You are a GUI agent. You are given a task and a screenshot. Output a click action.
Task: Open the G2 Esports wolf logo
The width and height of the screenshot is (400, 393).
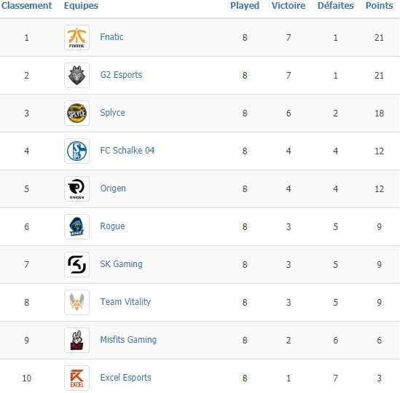tap(77, 76)
